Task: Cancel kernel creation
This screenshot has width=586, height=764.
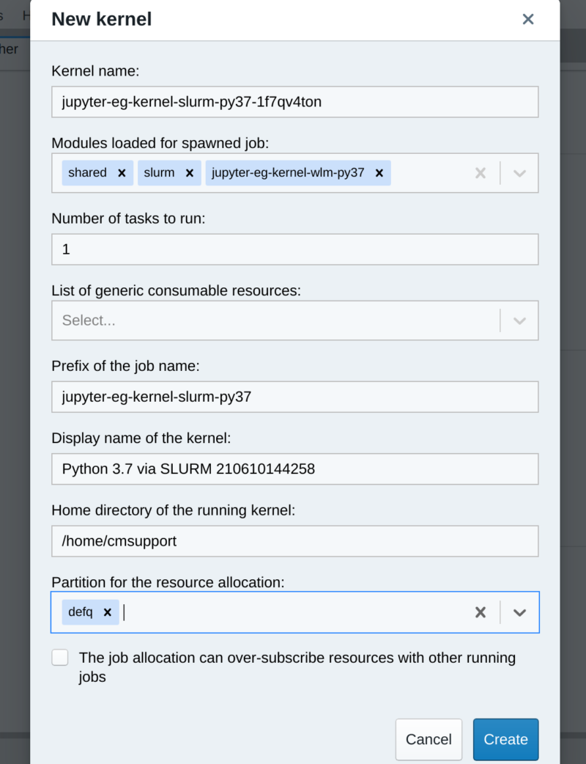Action: tap(429, 739)
